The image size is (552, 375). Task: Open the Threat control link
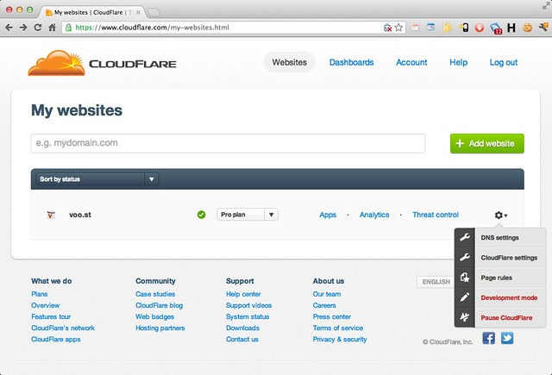click(436, 215)
